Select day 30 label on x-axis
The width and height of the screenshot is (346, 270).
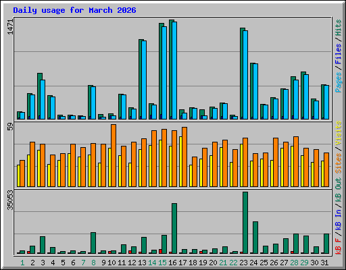point(314,263)
